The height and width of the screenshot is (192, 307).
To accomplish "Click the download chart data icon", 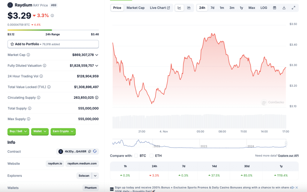I will 284,8.
